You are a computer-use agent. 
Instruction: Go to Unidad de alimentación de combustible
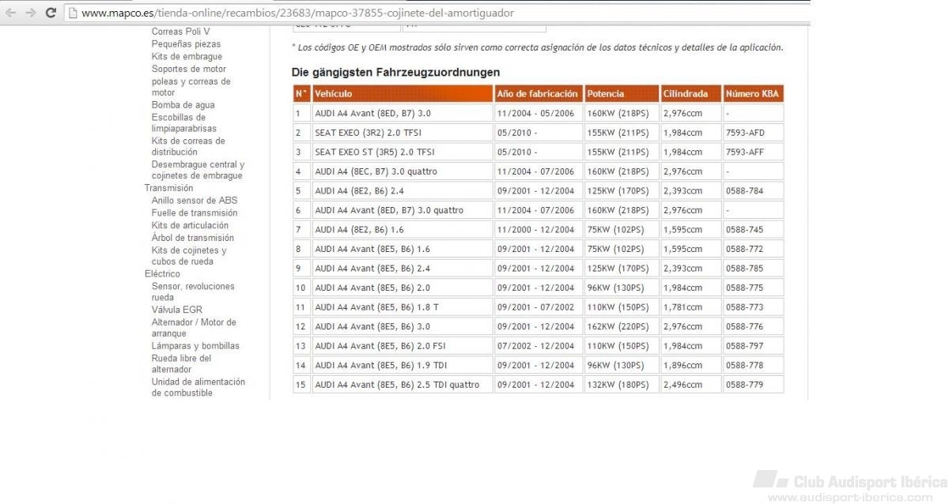tap(198, 387)
